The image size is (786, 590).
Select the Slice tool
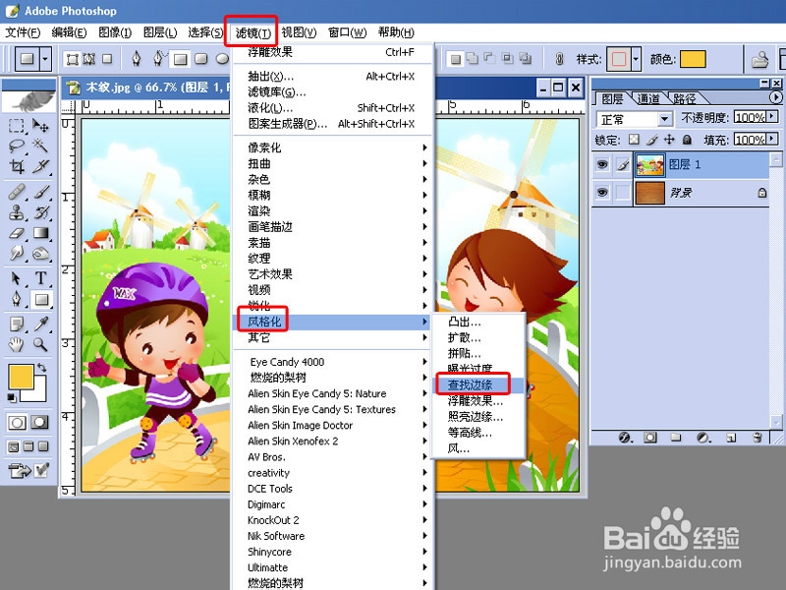pyautogui.click(x=40, y=166)
